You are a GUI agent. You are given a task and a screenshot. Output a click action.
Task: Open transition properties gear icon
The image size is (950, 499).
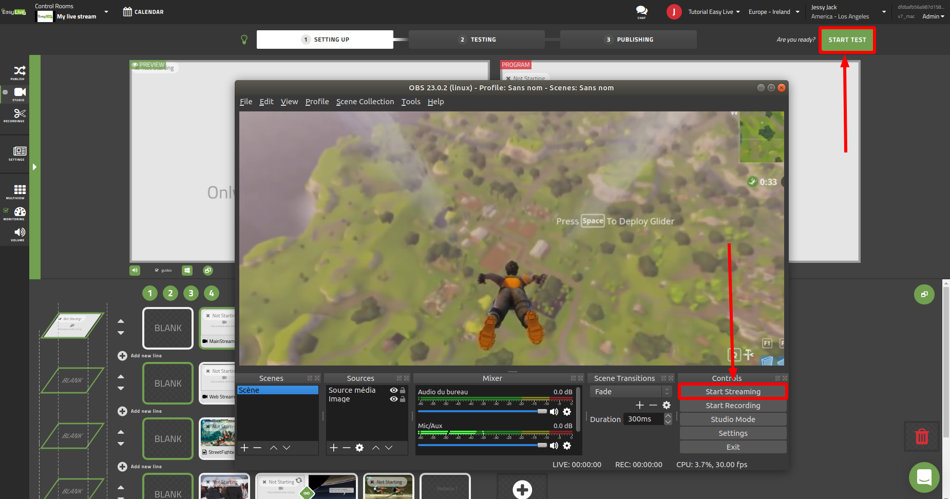667,405
